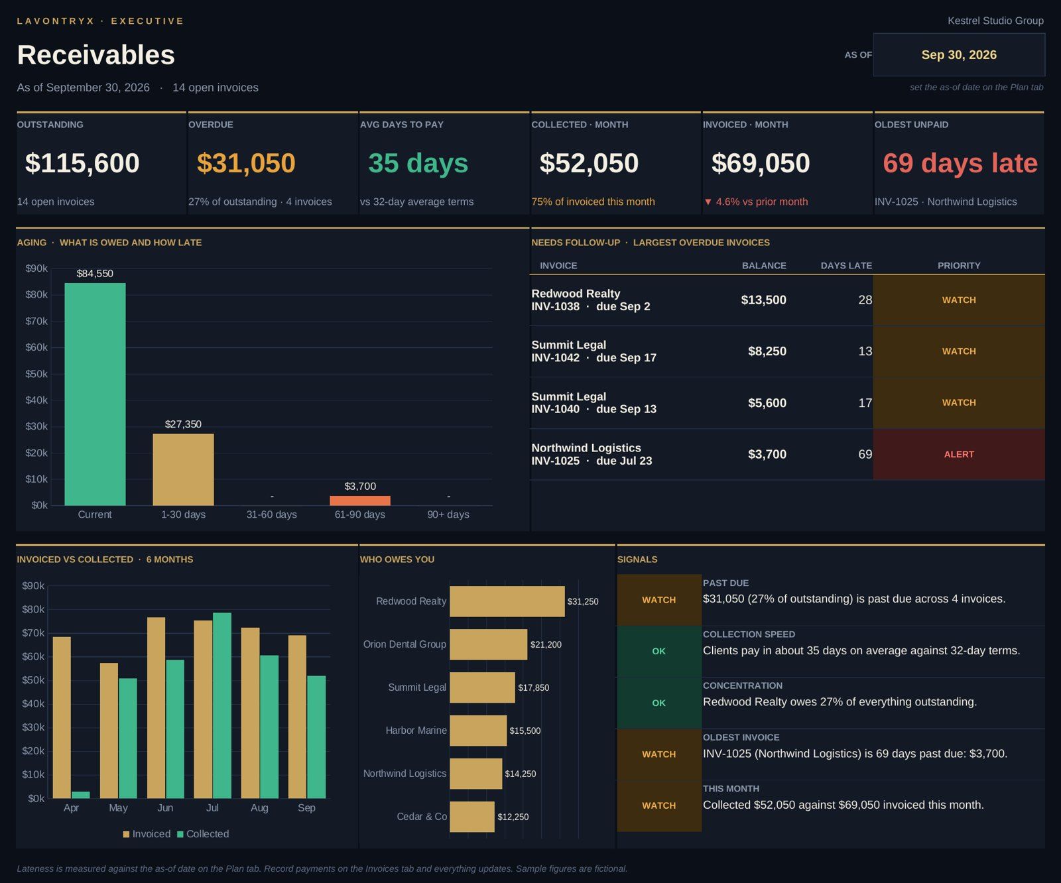Select the Outstanding $115,600 value
Viewport: 1061px width, 883px height.
[82, 163]
